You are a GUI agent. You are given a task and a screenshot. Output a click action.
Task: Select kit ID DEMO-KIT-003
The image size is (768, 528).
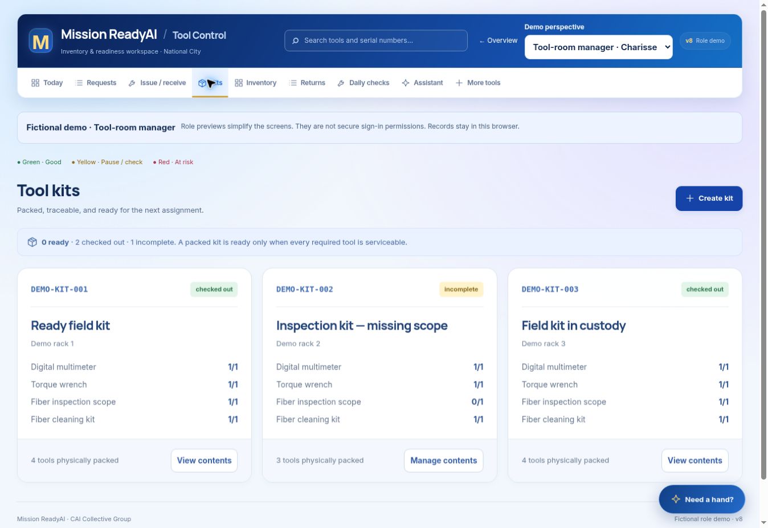[x=550, y=289]
